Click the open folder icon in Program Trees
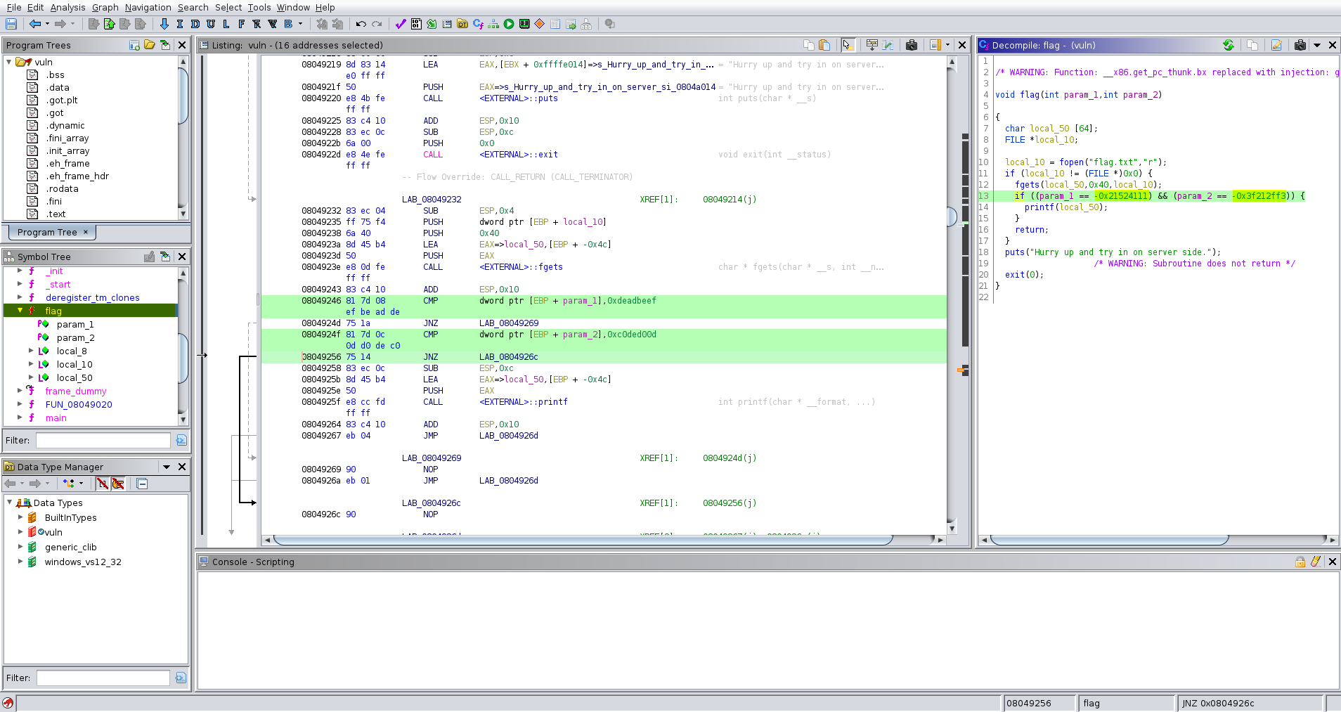The width and height of the screenshot is (1341, 712). pos(150,45)
